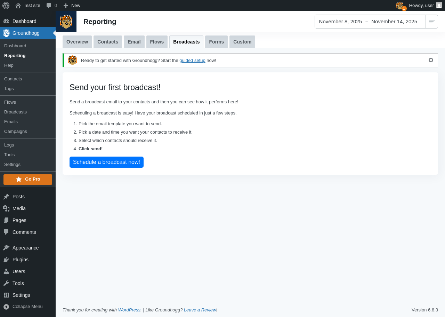This screenshot has width=445, height=317.
Task: Click the WordPress logo in admin bar
Action: 6,6
